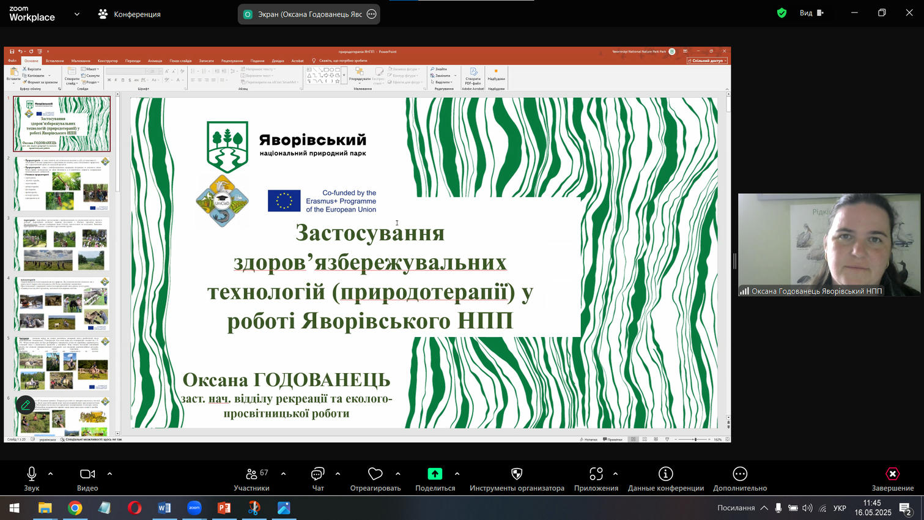Switch to the Анімація ribbon tab
The image size is (924, 520).
155,61
